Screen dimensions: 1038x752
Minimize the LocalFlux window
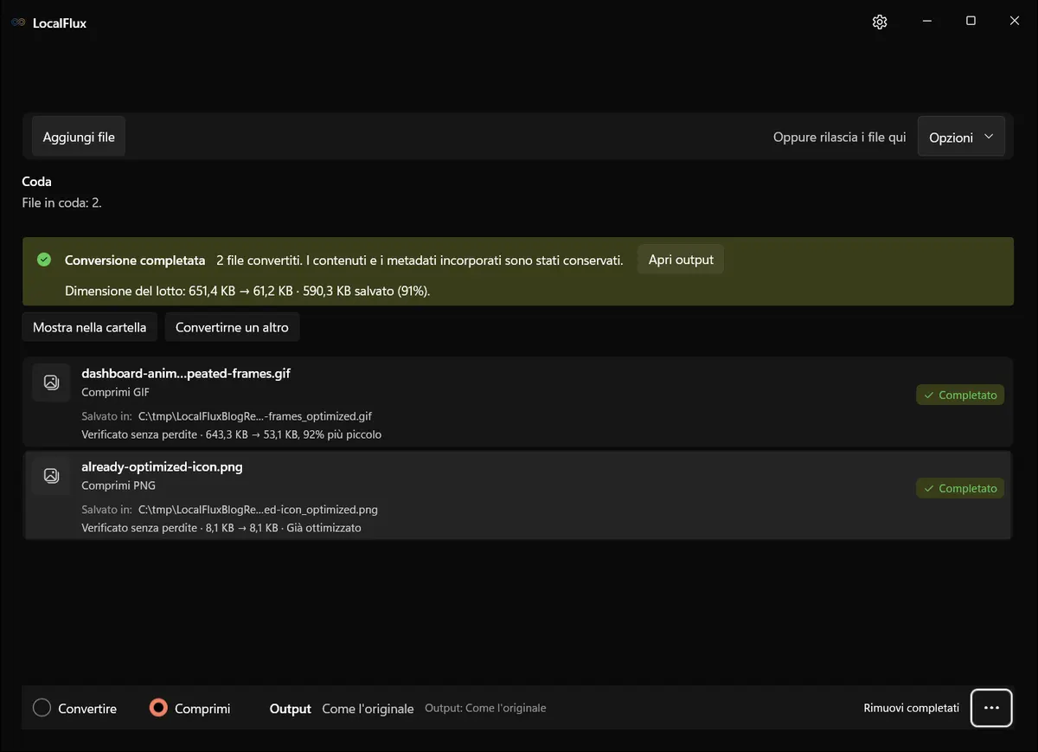click(x=926, y=22)
